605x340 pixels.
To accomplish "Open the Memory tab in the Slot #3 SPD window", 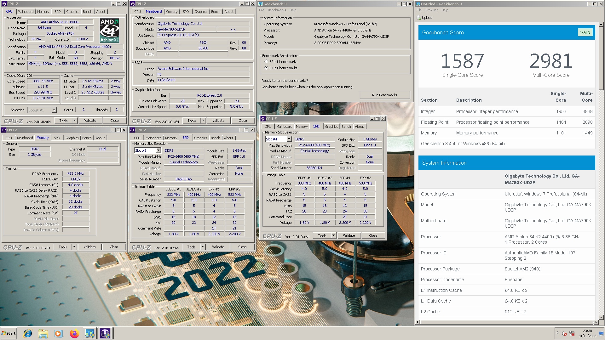I will point(171,138).
